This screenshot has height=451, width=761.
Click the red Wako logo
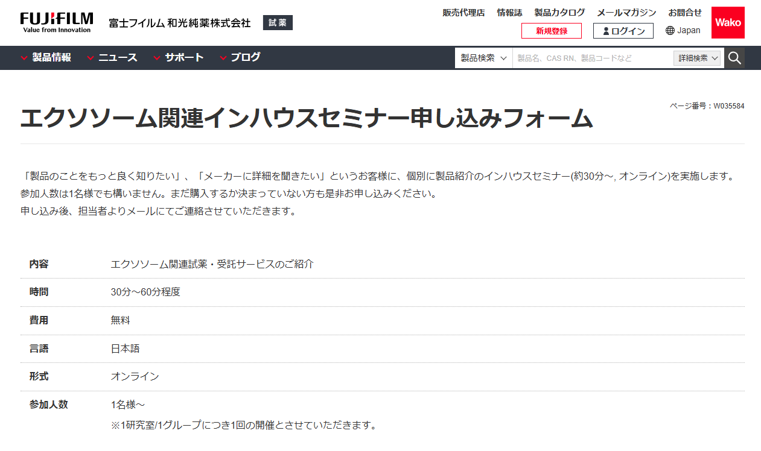(728, 22)
